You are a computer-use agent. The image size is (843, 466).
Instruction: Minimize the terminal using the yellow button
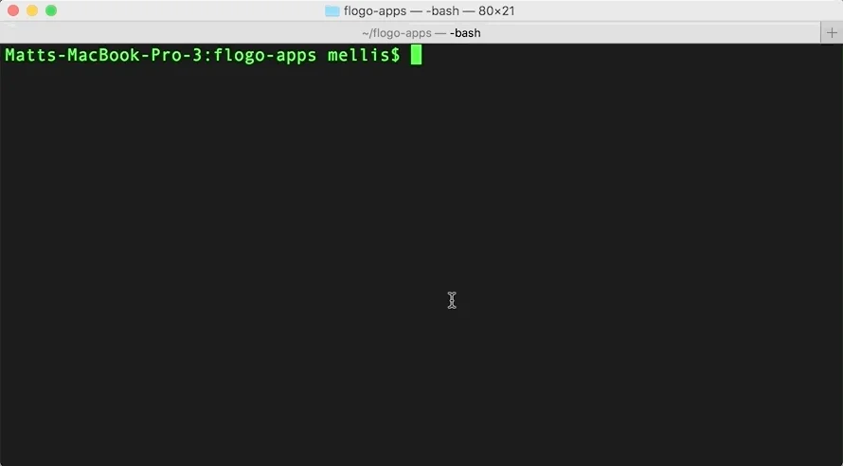[32, 10]
